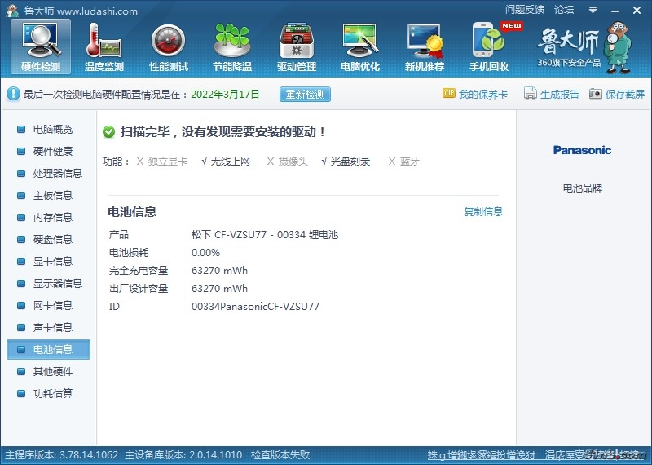
Task: Open the 节能降温 energy saving tool
Action: (x=232, y=47)
